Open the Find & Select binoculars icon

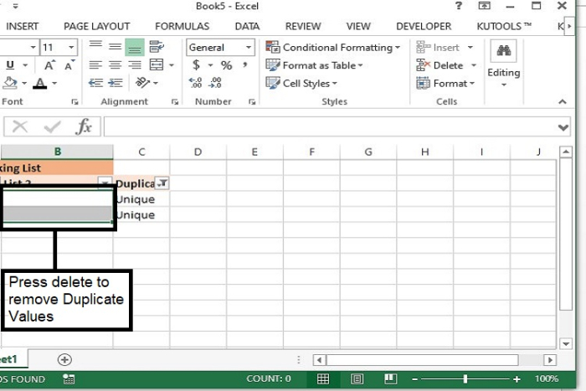pos(503,50)
